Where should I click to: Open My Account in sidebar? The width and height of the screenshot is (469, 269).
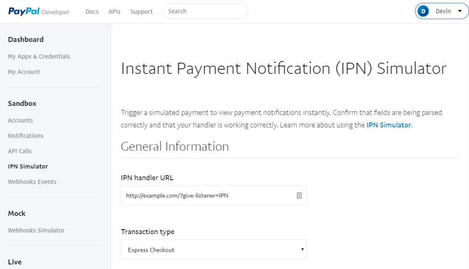point(24,72)
